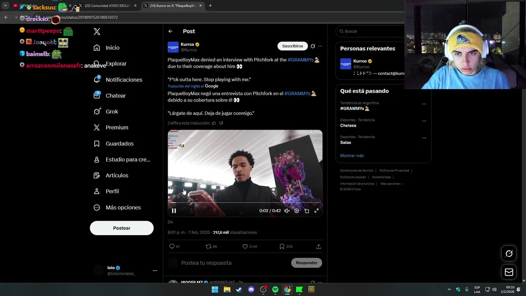
Task: Share the post via share icon
Action: (x=318, y=247)
